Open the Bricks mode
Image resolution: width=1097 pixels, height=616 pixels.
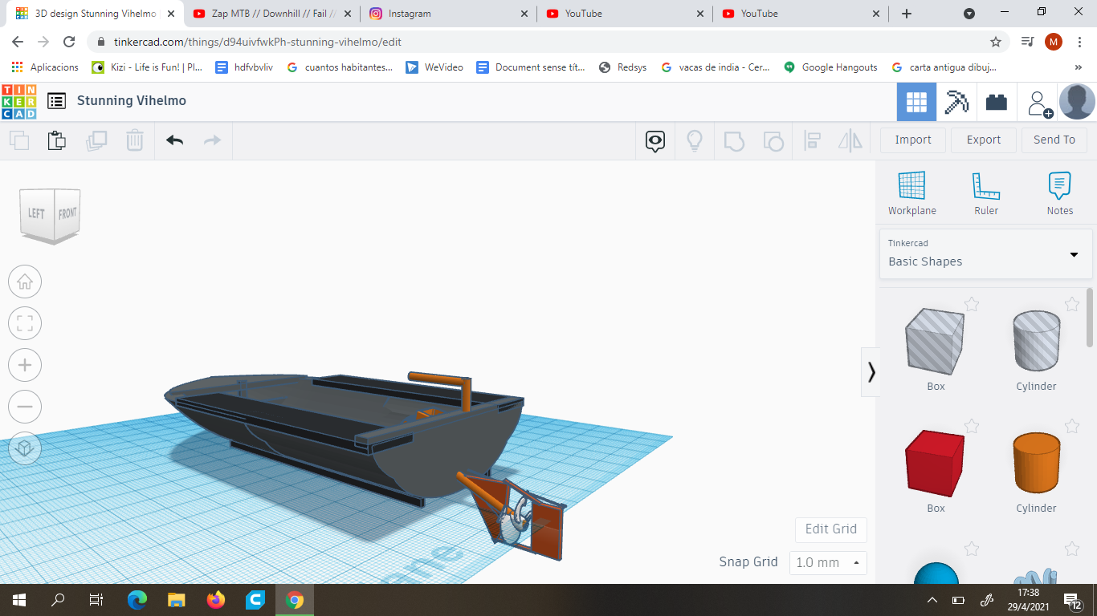tap(997, 102)
